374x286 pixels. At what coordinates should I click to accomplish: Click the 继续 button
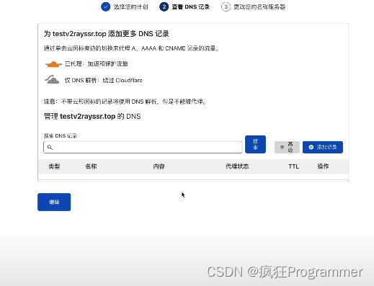pyautogui.click(x=54, y=202)
